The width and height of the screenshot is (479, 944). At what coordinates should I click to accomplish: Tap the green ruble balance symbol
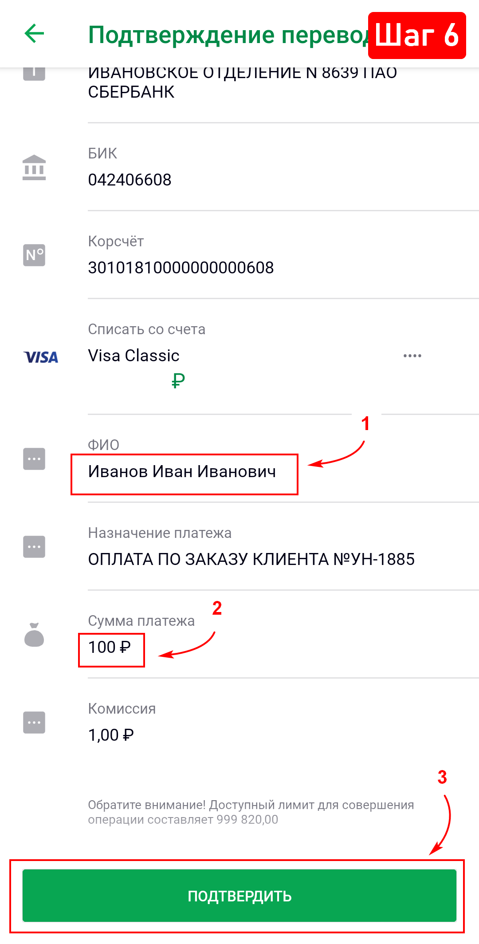click(x=178, y=381)
